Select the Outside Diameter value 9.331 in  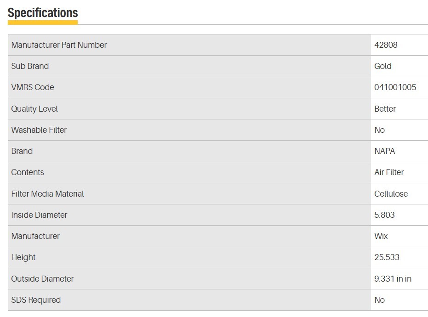click(x=393, y=279)
